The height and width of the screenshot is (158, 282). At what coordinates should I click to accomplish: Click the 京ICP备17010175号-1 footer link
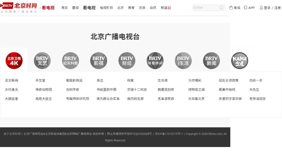click(x=169, y=134)
